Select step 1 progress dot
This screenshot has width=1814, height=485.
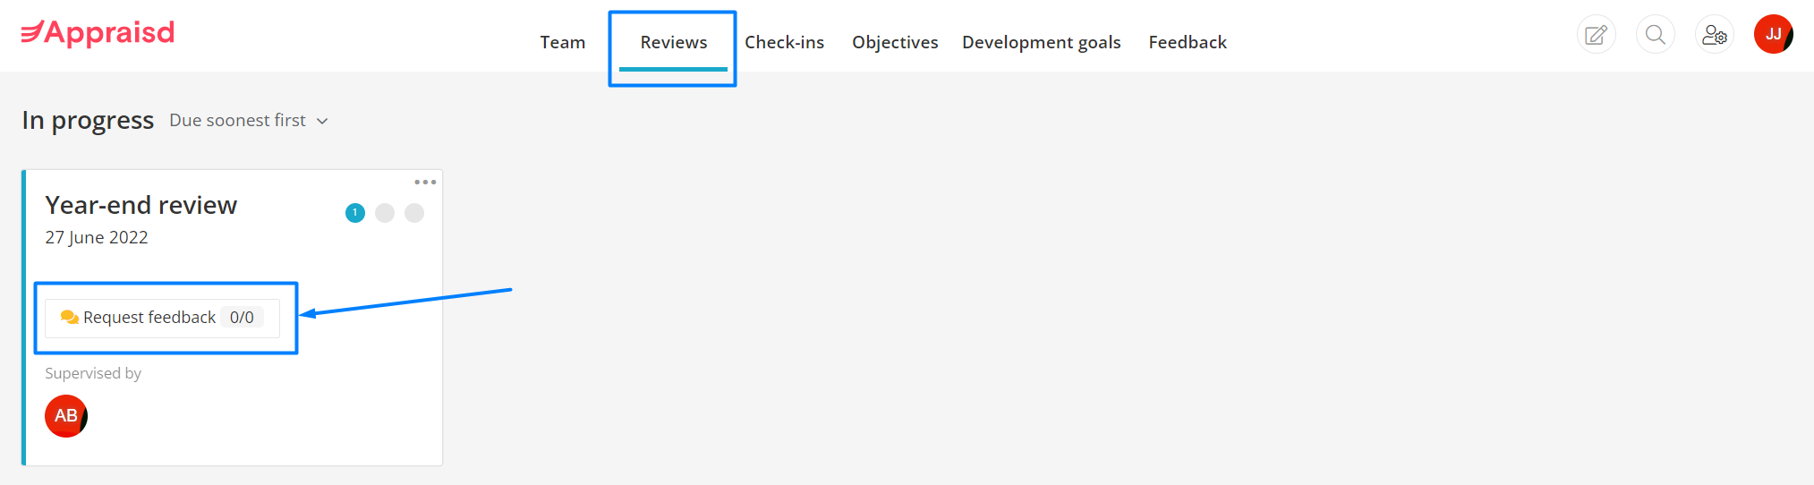[x=355, y=213]
